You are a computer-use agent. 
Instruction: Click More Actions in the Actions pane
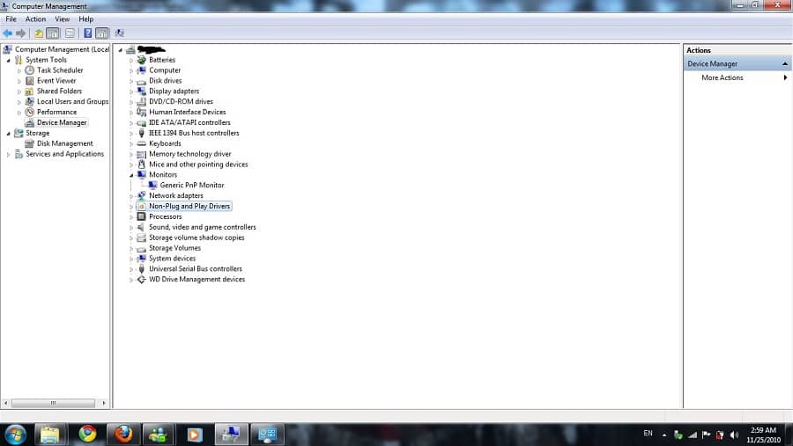click(723, 77)
